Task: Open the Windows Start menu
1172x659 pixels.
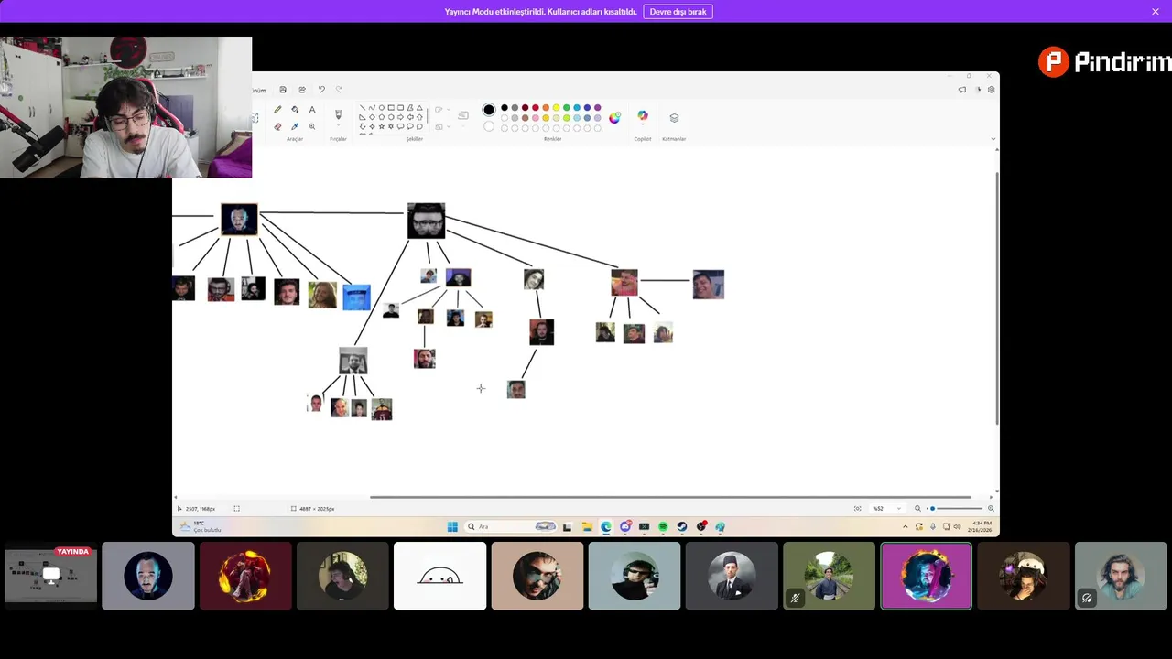Action: (x=452, y=526)
